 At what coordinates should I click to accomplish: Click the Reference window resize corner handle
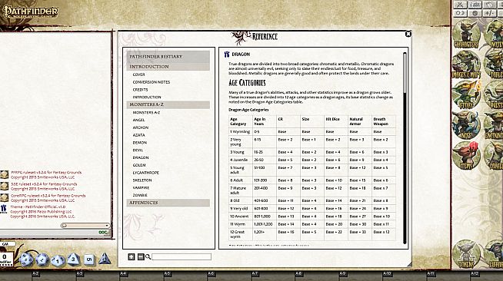pos(409,264)
